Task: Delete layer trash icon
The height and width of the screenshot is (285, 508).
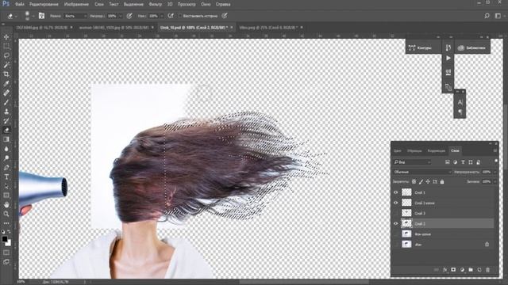Action: 487,270
